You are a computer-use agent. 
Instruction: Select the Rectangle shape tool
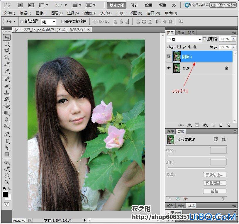[x=6, y=154]
